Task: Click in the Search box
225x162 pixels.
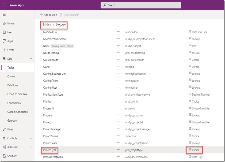Action: [x=141, y=5]
